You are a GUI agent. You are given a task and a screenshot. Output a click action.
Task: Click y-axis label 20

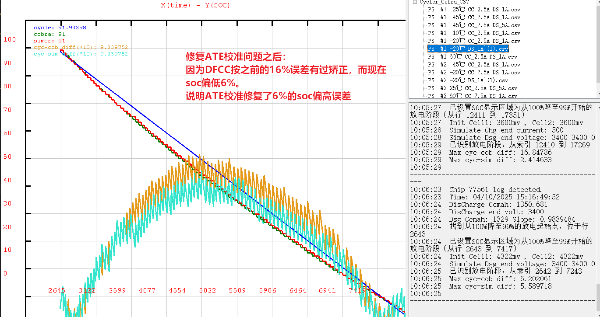coord(8,226)
